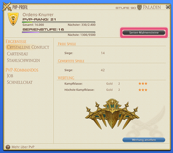Click the Freie Spiele section heading

coord(67,44)
